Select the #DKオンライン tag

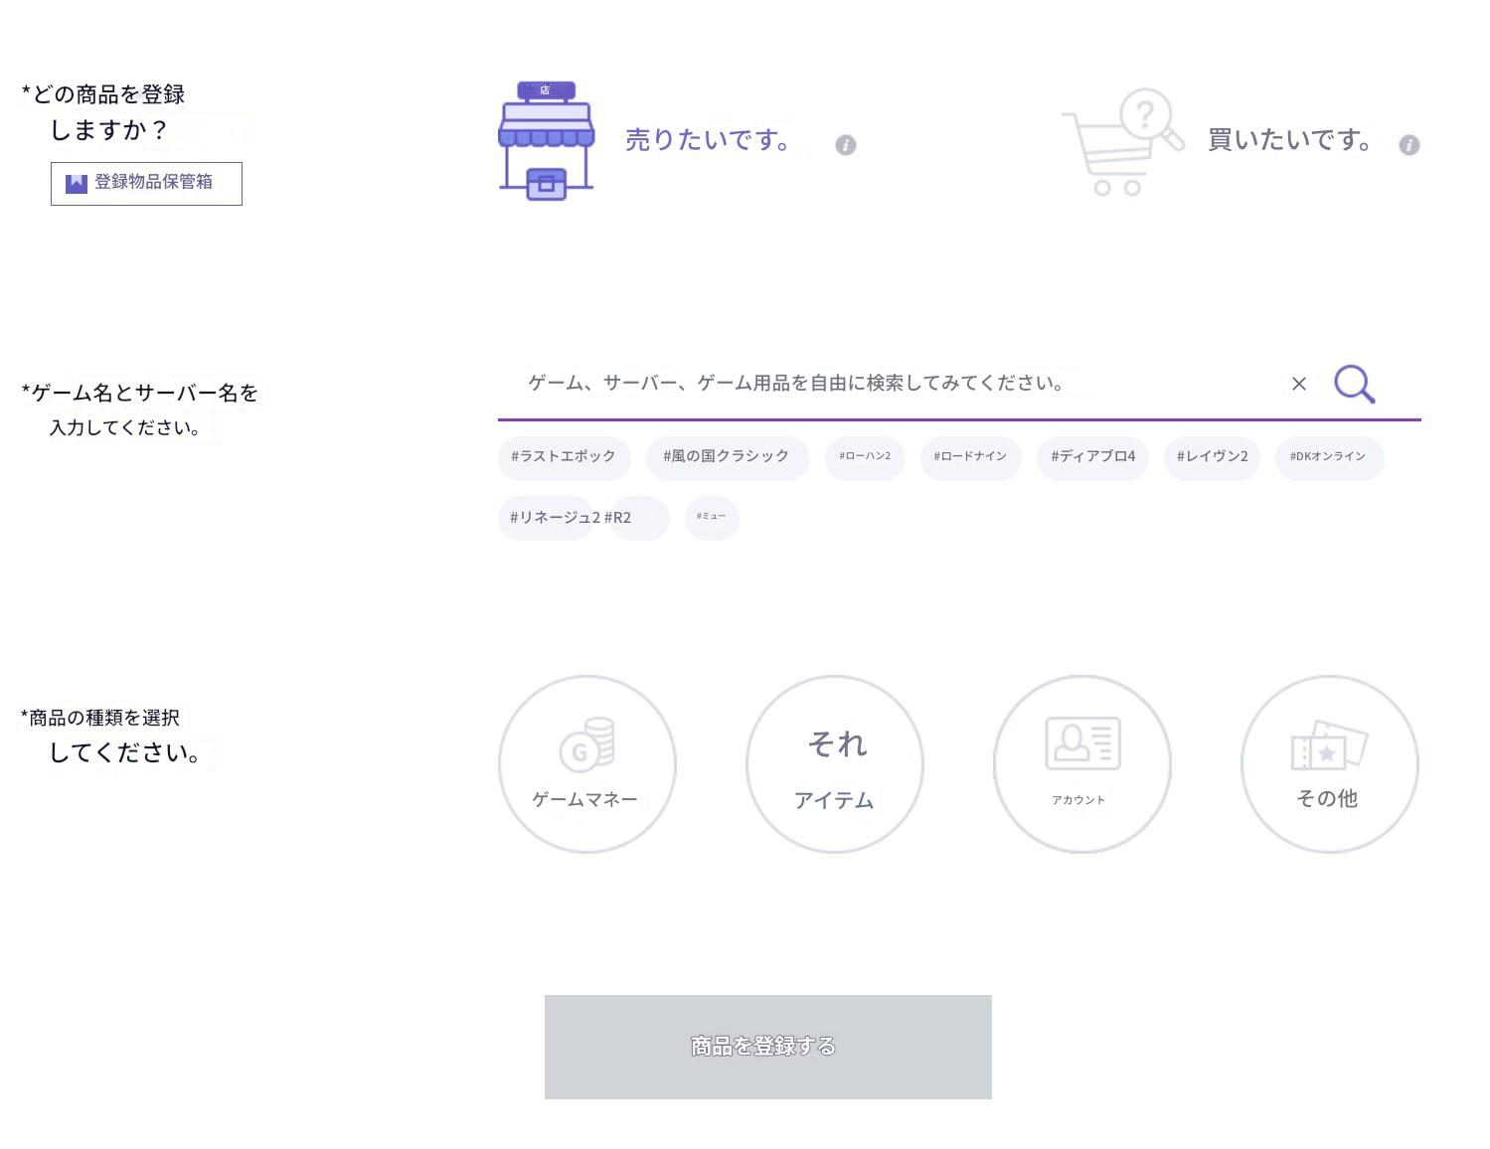[x=1328, y=457]
